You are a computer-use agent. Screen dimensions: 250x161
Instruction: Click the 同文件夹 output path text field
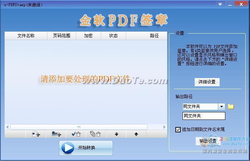point(204,116)
